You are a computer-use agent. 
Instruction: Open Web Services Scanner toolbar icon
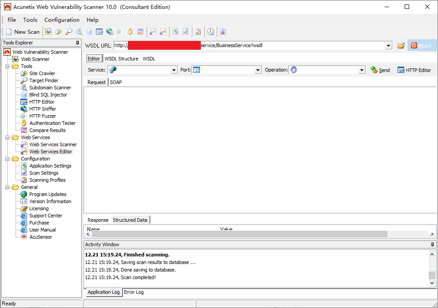click(153, 32)
